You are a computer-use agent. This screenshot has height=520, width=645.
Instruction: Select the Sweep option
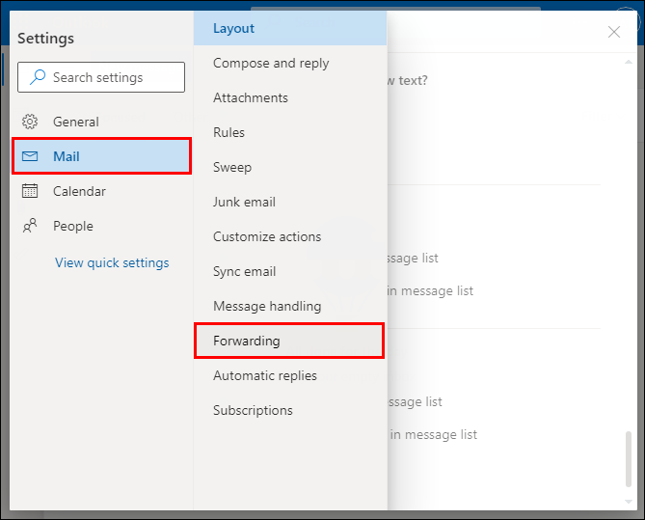coord(232,167)
